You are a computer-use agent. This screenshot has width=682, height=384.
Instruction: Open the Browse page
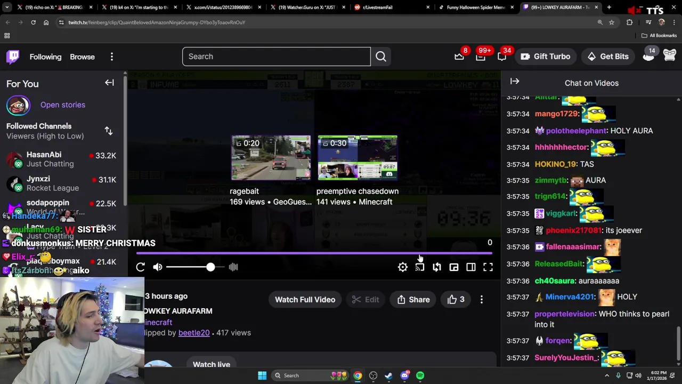click(x=82, y=57)
